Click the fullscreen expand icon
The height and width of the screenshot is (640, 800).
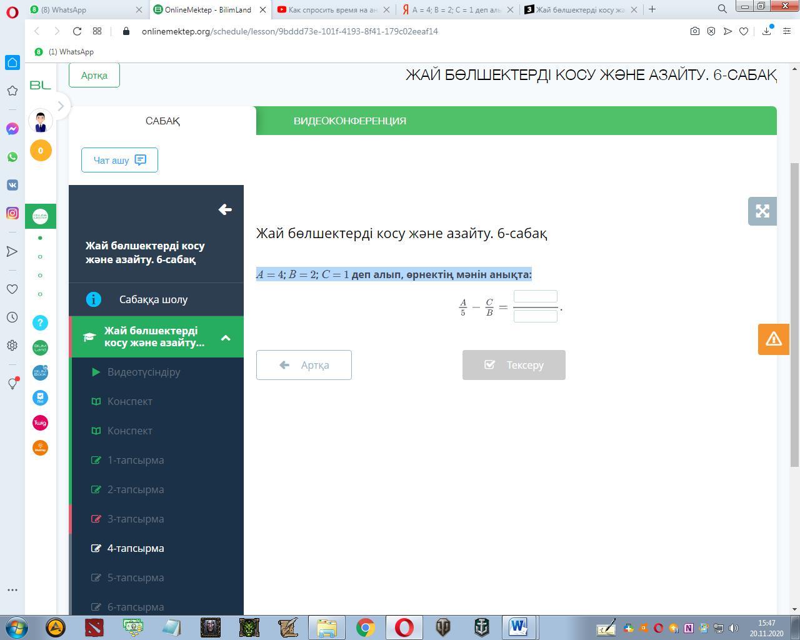point(762,211)
